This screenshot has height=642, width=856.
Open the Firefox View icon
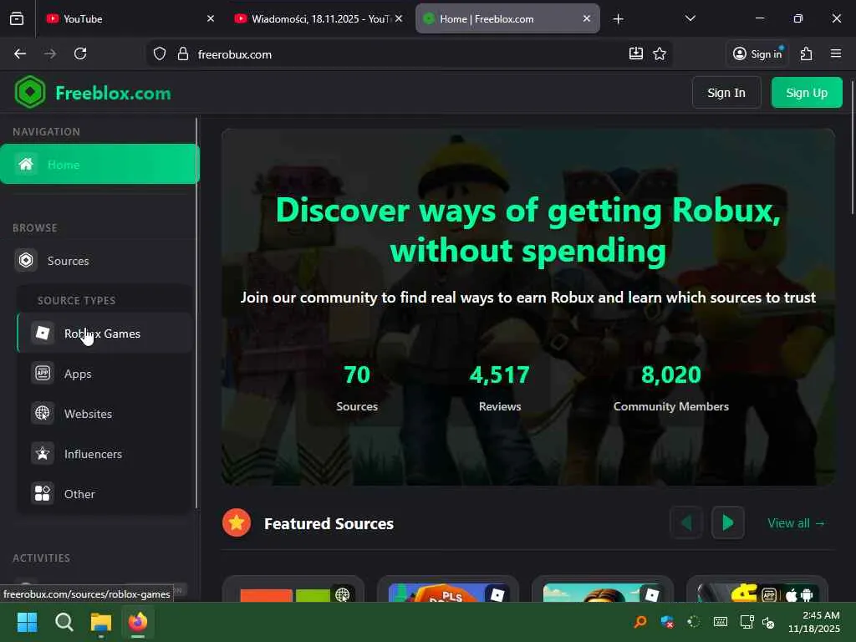click(x=17, y=18)
